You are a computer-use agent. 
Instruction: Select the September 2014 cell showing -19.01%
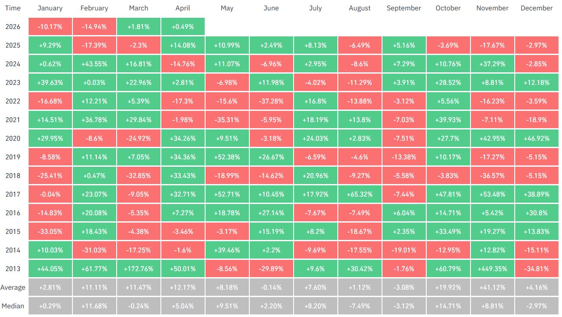pos(404,250)
